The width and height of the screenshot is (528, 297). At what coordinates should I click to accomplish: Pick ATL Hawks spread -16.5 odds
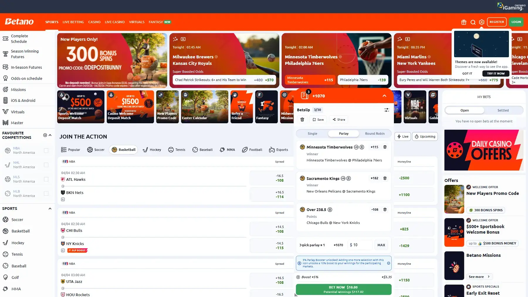pos(272,178)
